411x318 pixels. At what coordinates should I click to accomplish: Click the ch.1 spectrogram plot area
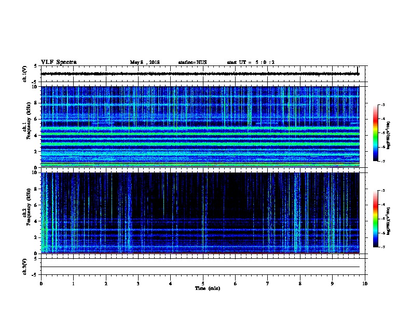pos(200,127)
